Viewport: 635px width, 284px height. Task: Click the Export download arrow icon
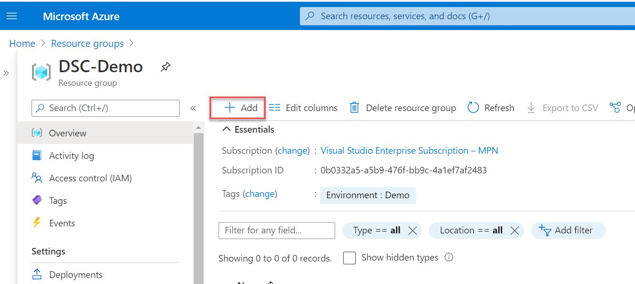tap(531, 108)
